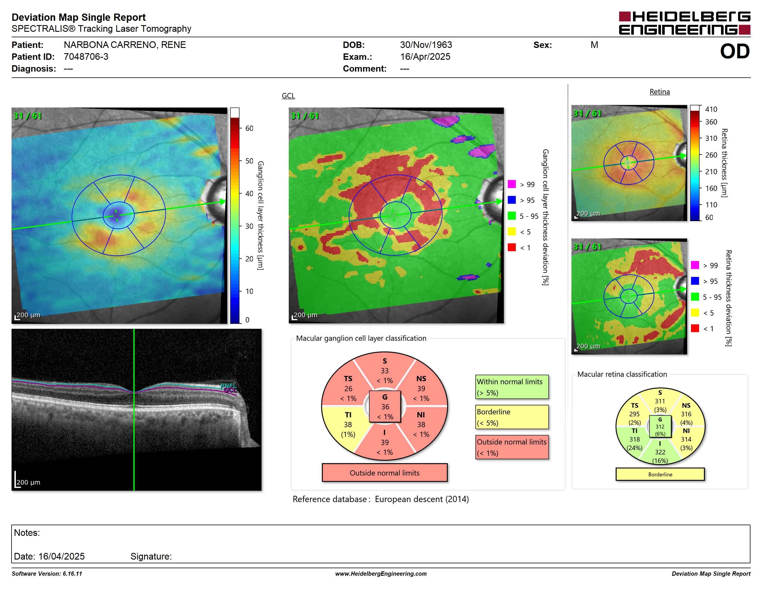Select GCL sector NS value 39

(421, 388)
